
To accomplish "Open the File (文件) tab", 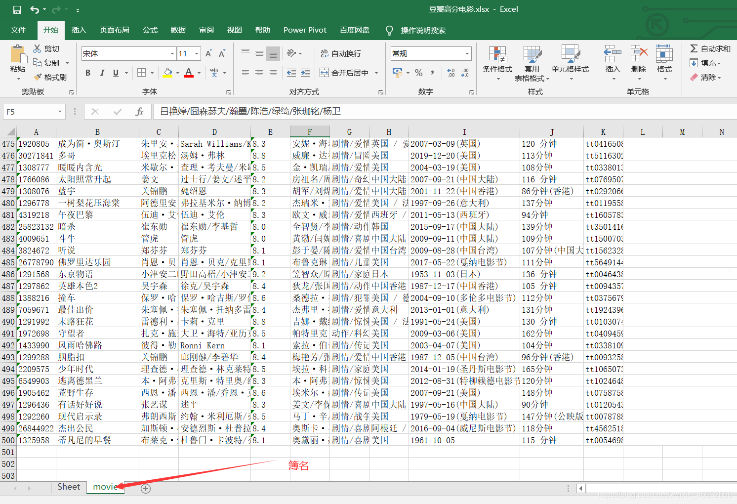I will (x=18, y=30).
